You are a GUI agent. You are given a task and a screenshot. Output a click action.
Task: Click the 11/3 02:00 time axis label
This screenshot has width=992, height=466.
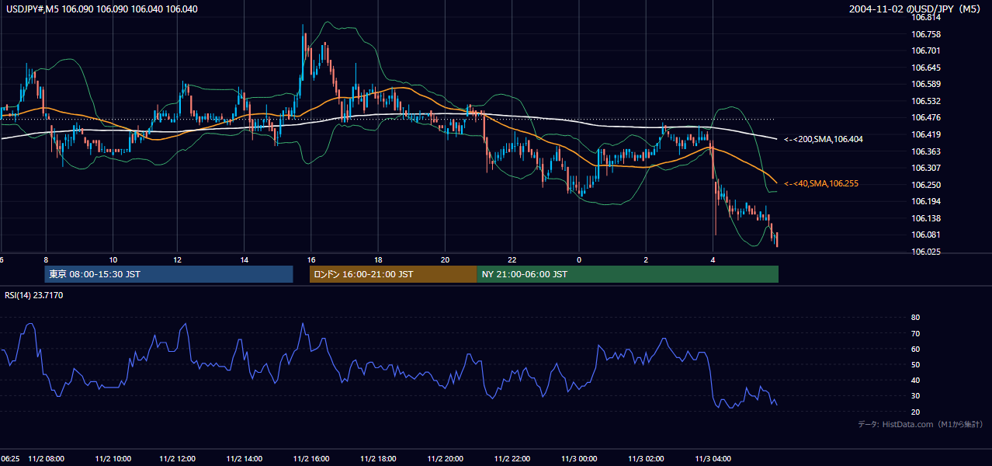647,458
